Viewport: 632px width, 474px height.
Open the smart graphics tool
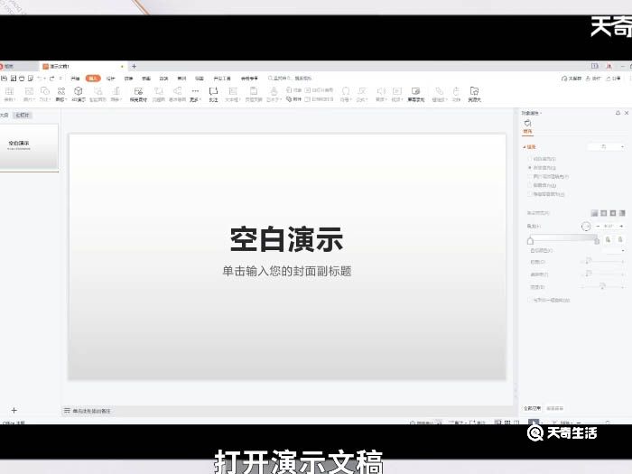click(x=98, y=94)
